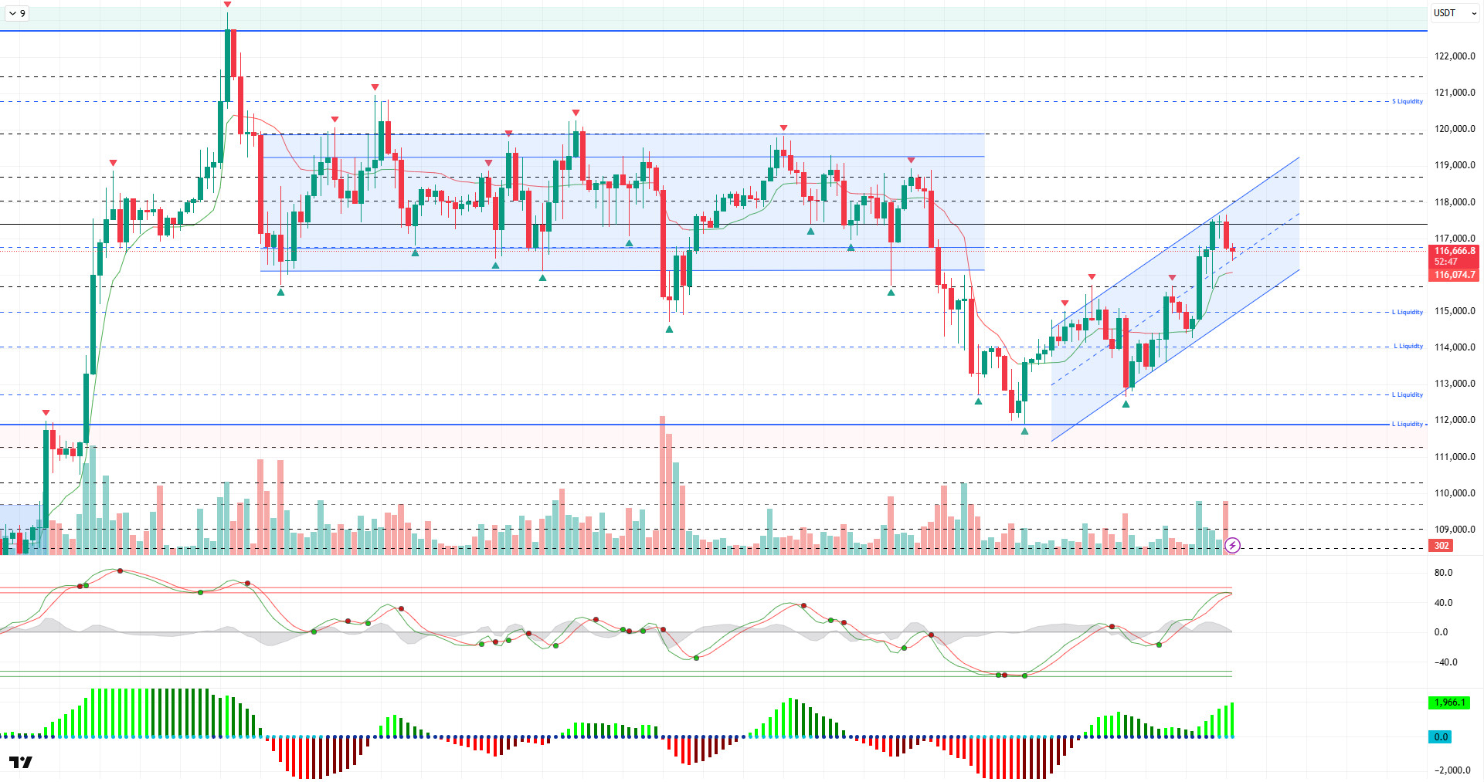Open the USDT currency dropdown
Image resolution: width=1484 pixels, height=782 pixels.
(x=1455, y=13)
